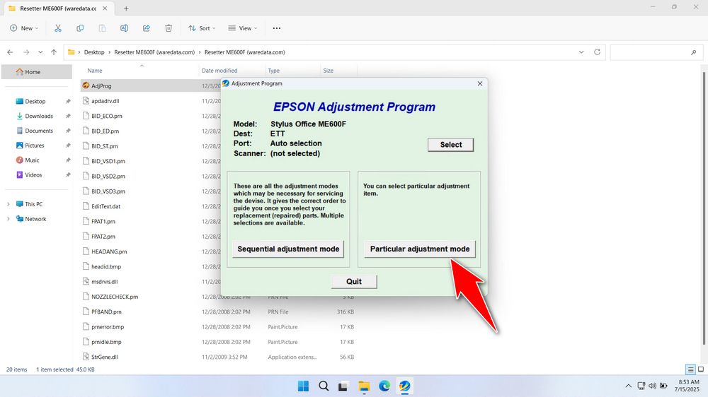Click the Paste clipboard icon
Screen dimensions: 708x397
102,28
